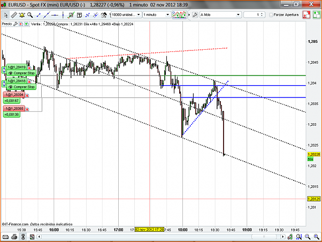Click the lower Comprar:Stop order tag
The image size is (322, 242).
[x=21, y=87]
